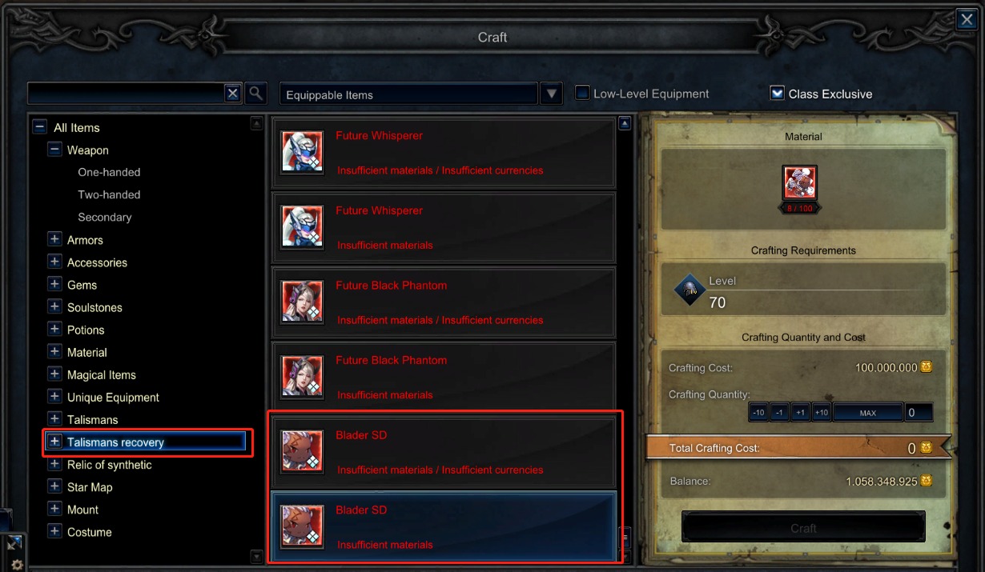Image resolution: width=985 pixels, height=572 pixels.
Task: Collapse the All Items tree node
Action: point(39,127)
